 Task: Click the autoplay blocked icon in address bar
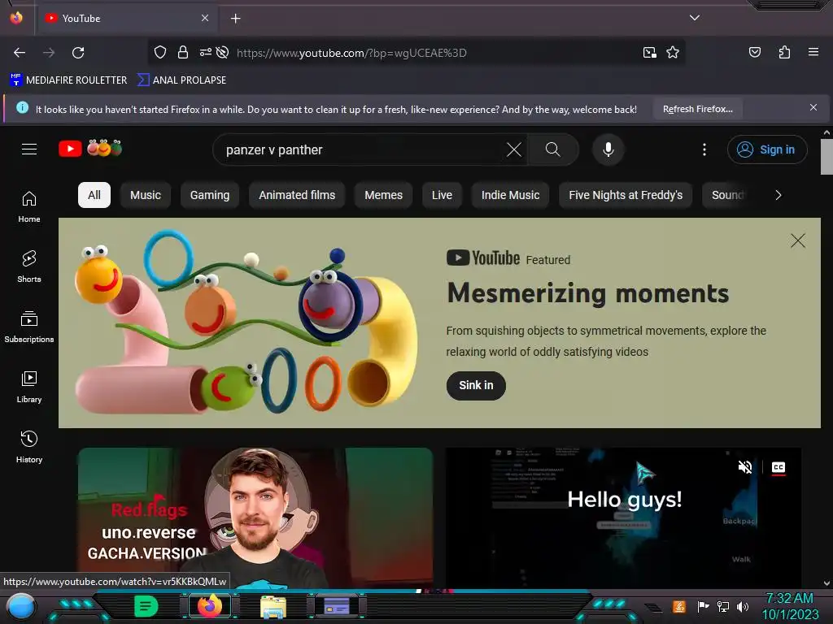coord(223,53)
